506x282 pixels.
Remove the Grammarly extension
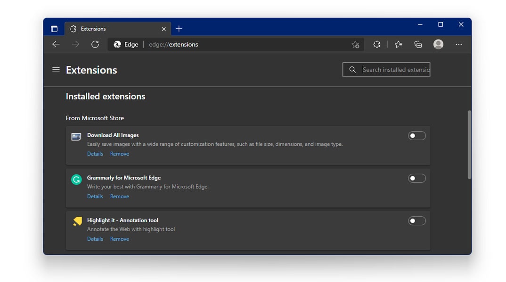(119, 196)
